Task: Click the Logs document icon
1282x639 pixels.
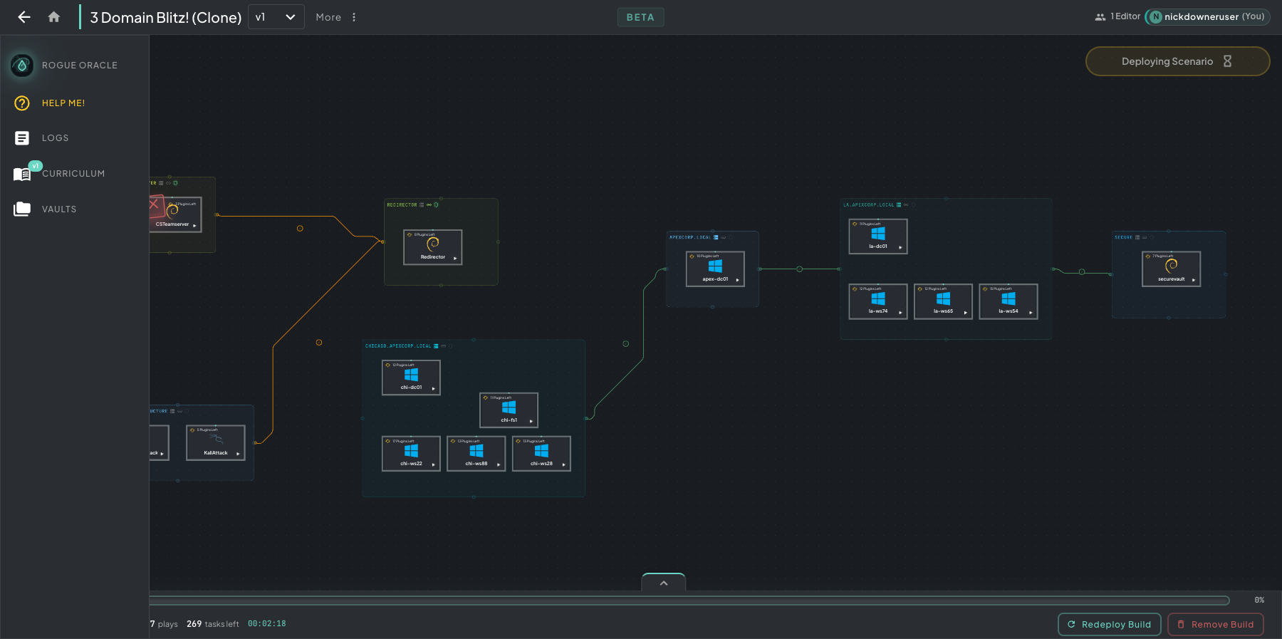Action: [22, 138]
